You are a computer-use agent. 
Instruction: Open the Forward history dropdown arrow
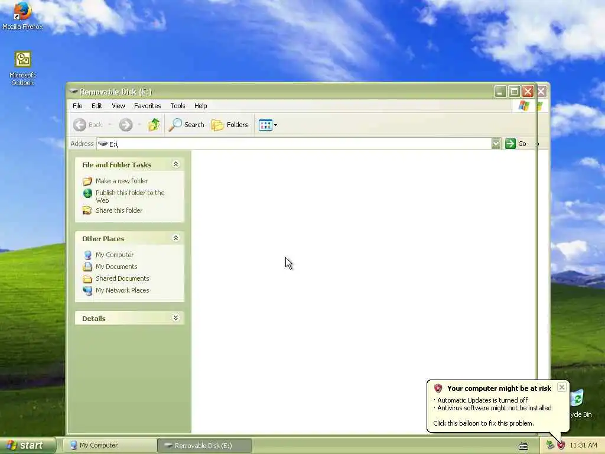pyautogui.click(x=139, y=125)
